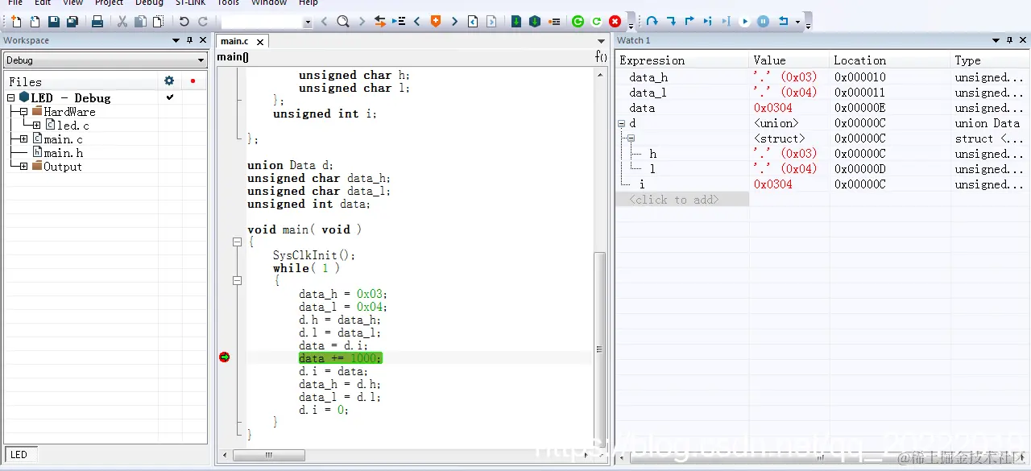Collapse the main function code fold
1031x471 pixels.
pos(237,242)
